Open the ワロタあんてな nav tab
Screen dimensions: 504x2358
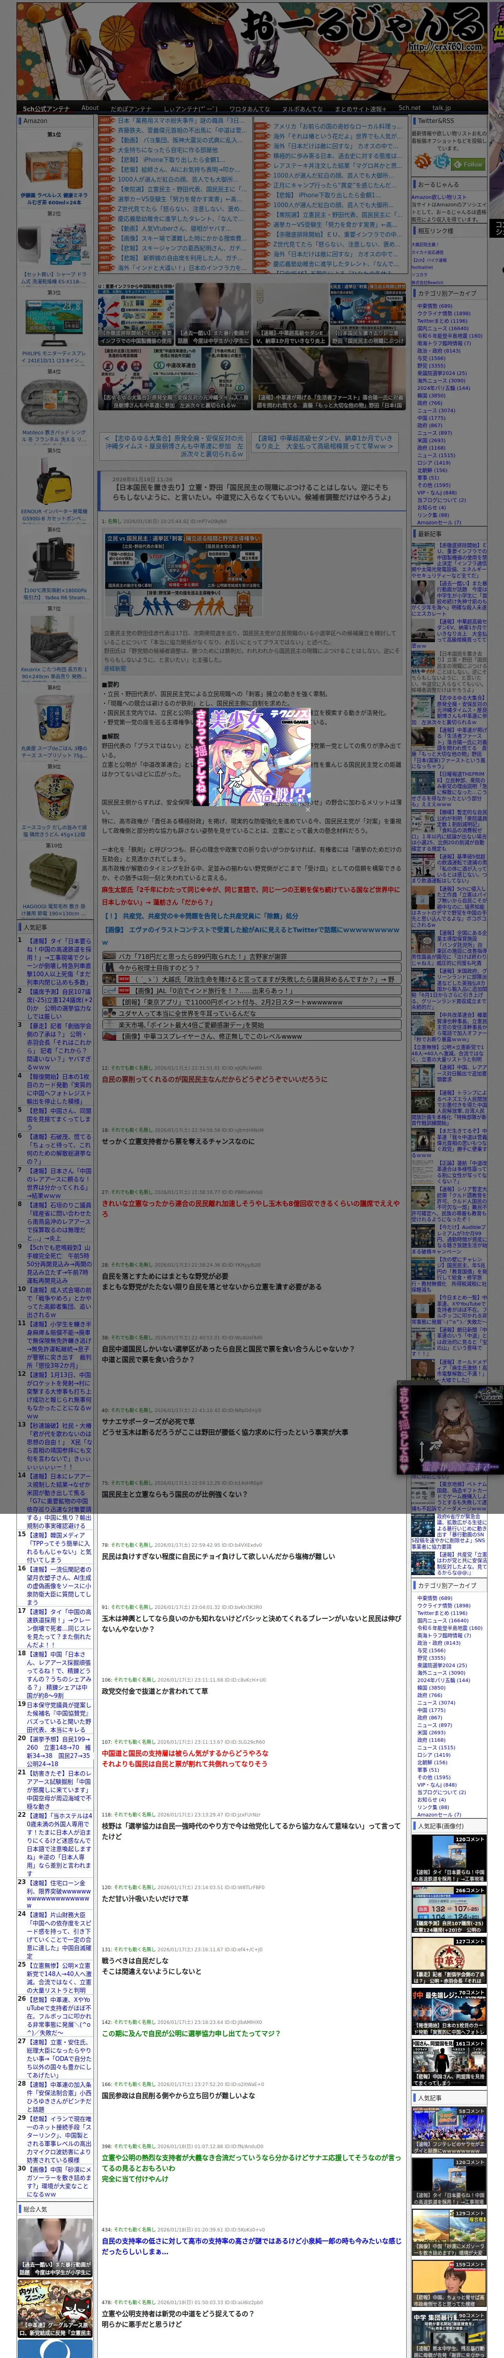pyautogui.click(x=250, y=109)
